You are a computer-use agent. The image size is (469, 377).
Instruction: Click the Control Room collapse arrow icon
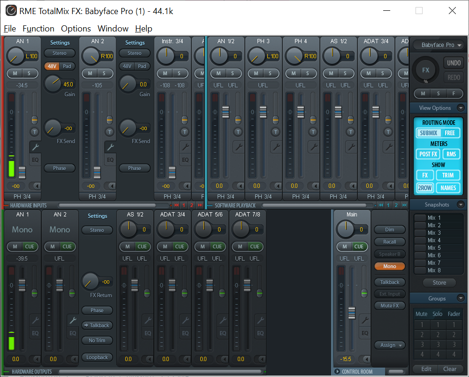pos(337,371)
